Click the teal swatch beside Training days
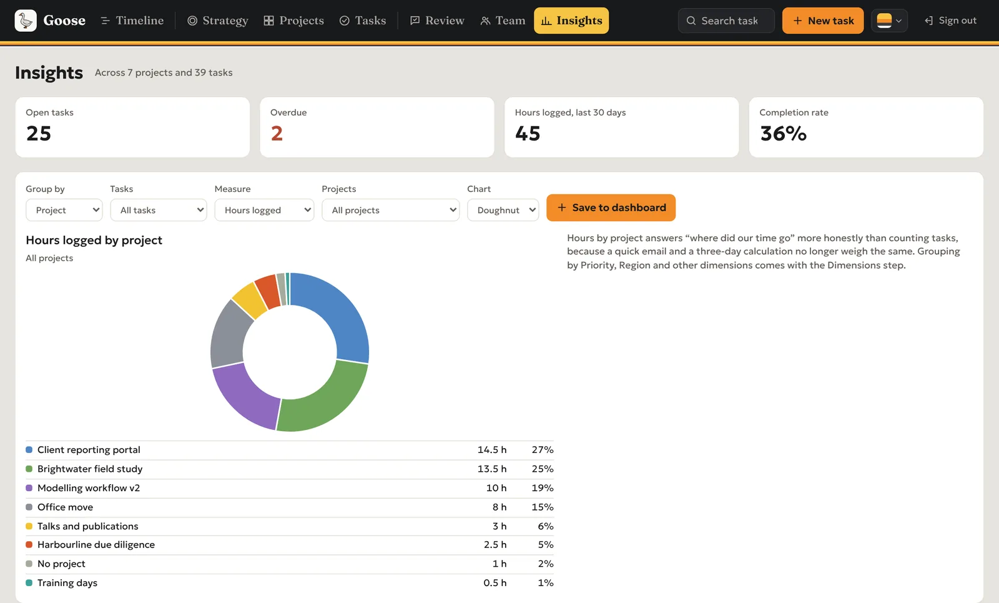This screenshot has width=999, height=603. [29, 583]
